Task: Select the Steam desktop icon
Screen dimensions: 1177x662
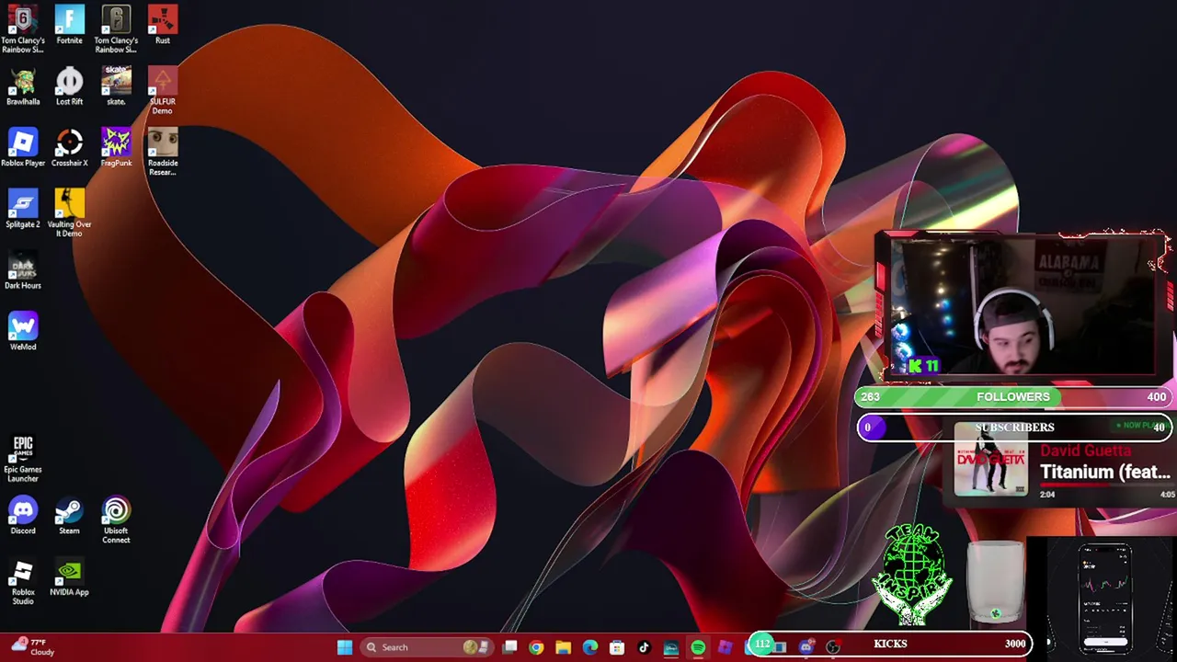Action: [x=69, y=516]
